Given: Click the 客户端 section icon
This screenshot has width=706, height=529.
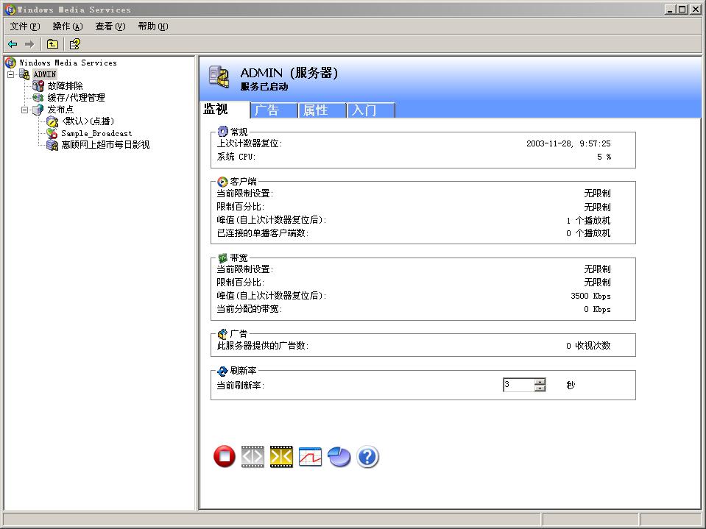Looking at the screenshot, I should (x=222, y=182).
